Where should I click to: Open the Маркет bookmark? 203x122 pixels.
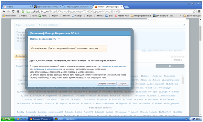(54, 16)
